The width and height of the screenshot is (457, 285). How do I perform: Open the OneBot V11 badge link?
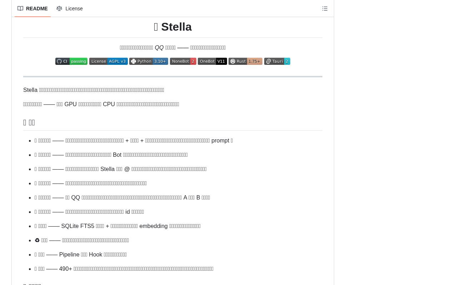[x=212, y=61]
